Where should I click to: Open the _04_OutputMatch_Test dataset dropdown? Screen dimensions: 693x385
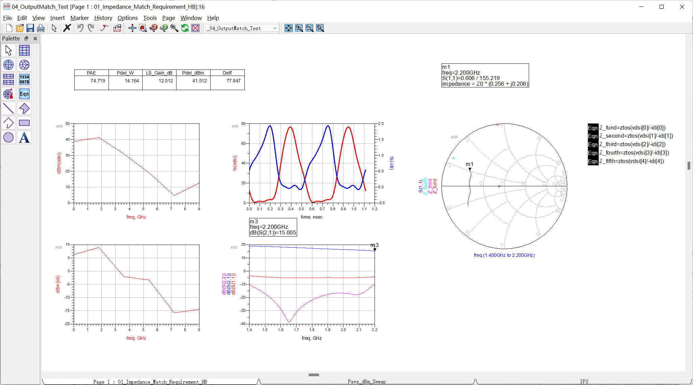tap(242, 28)
